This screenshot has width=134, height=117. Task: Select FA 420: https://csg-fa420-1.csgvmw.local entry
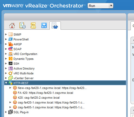pyautogui.click(x=45, y=93)
